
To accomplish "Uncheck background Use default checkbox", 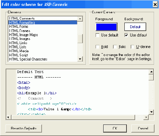I will point(126,35).
